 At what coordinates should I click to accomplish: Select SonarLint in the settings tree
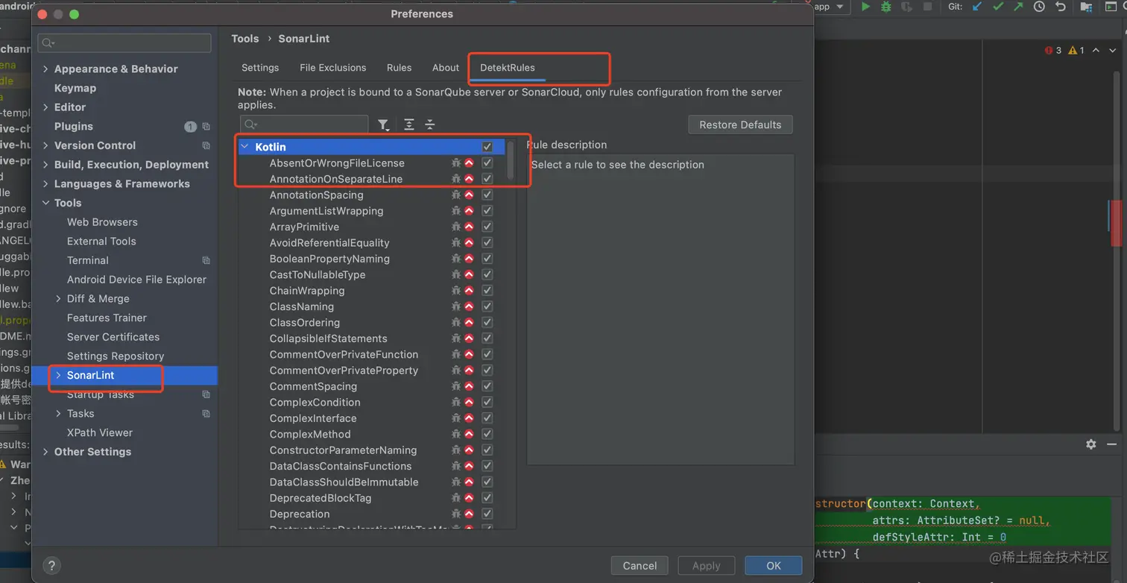pos(91,375)
